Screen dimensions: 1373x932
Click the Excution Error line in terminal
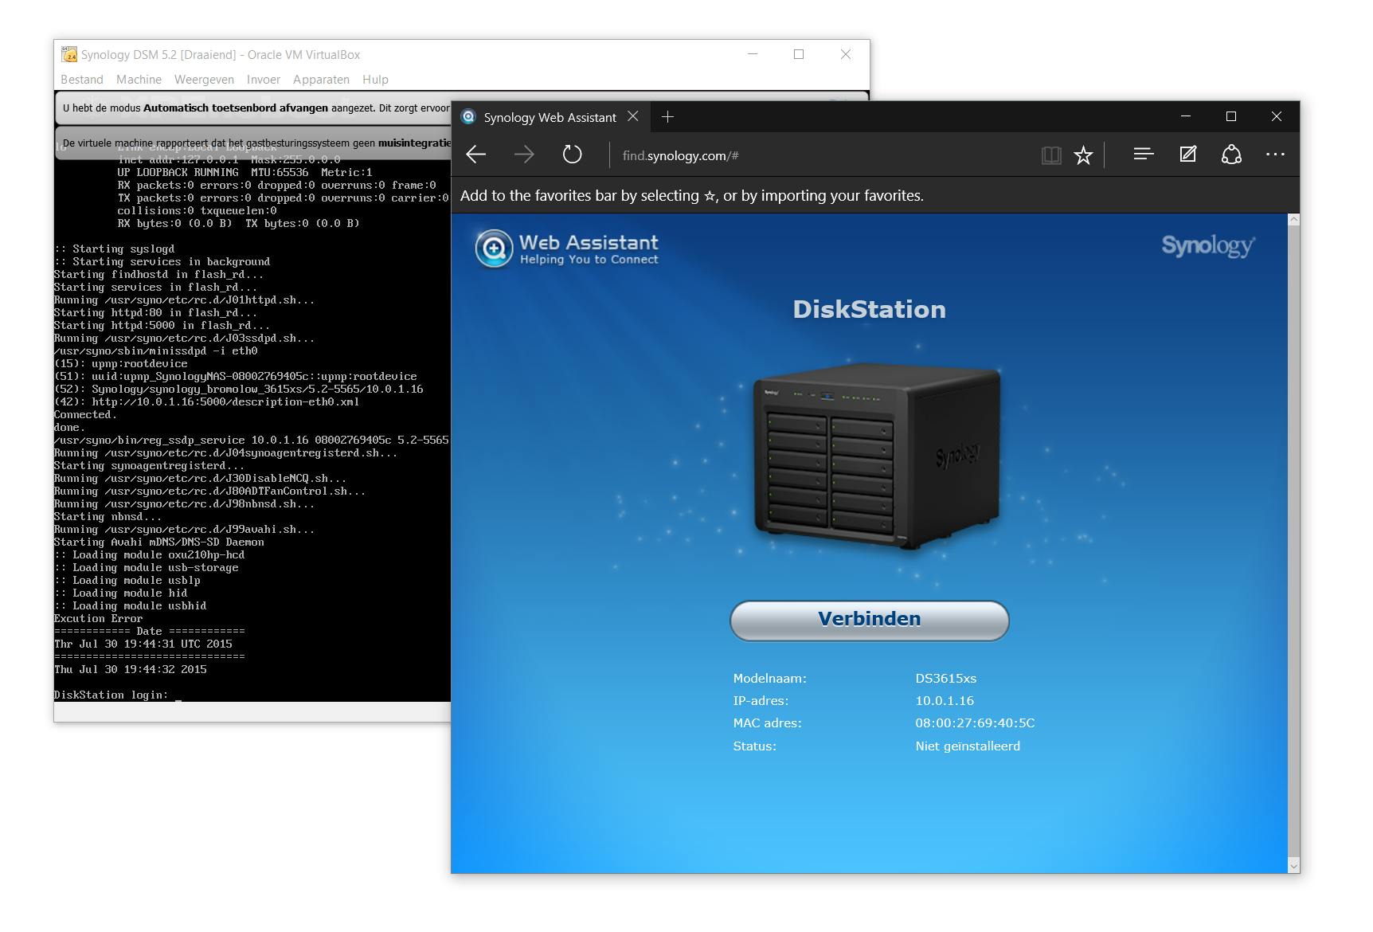pos(99,619)
